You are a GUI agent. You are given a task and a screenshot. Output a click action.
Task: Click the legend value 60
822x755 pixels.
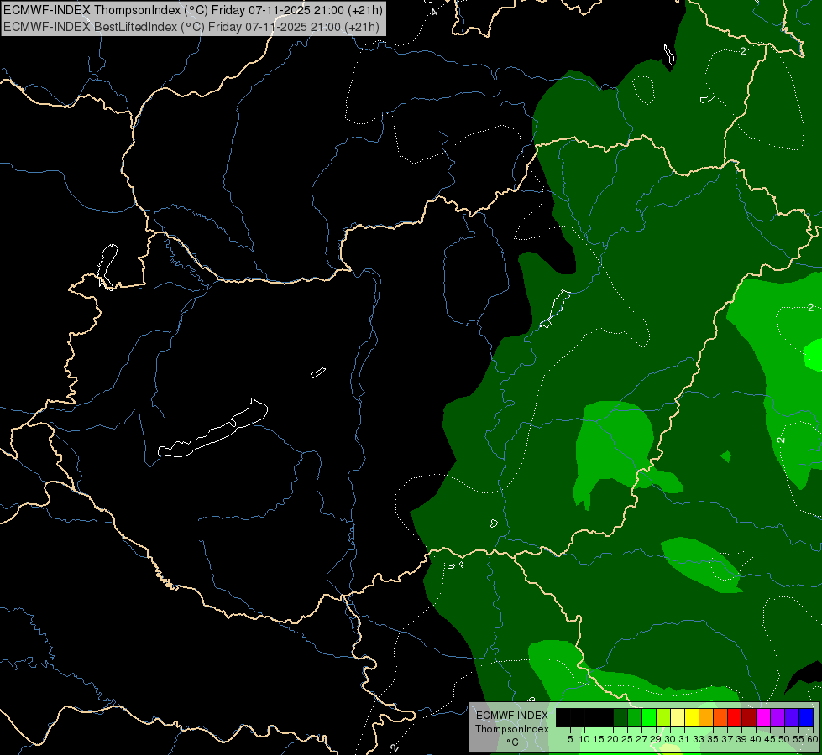tap(812, 739)
